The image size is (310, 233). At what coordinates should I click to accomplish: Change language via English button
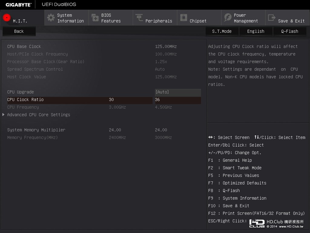click(x=256, y=31)
